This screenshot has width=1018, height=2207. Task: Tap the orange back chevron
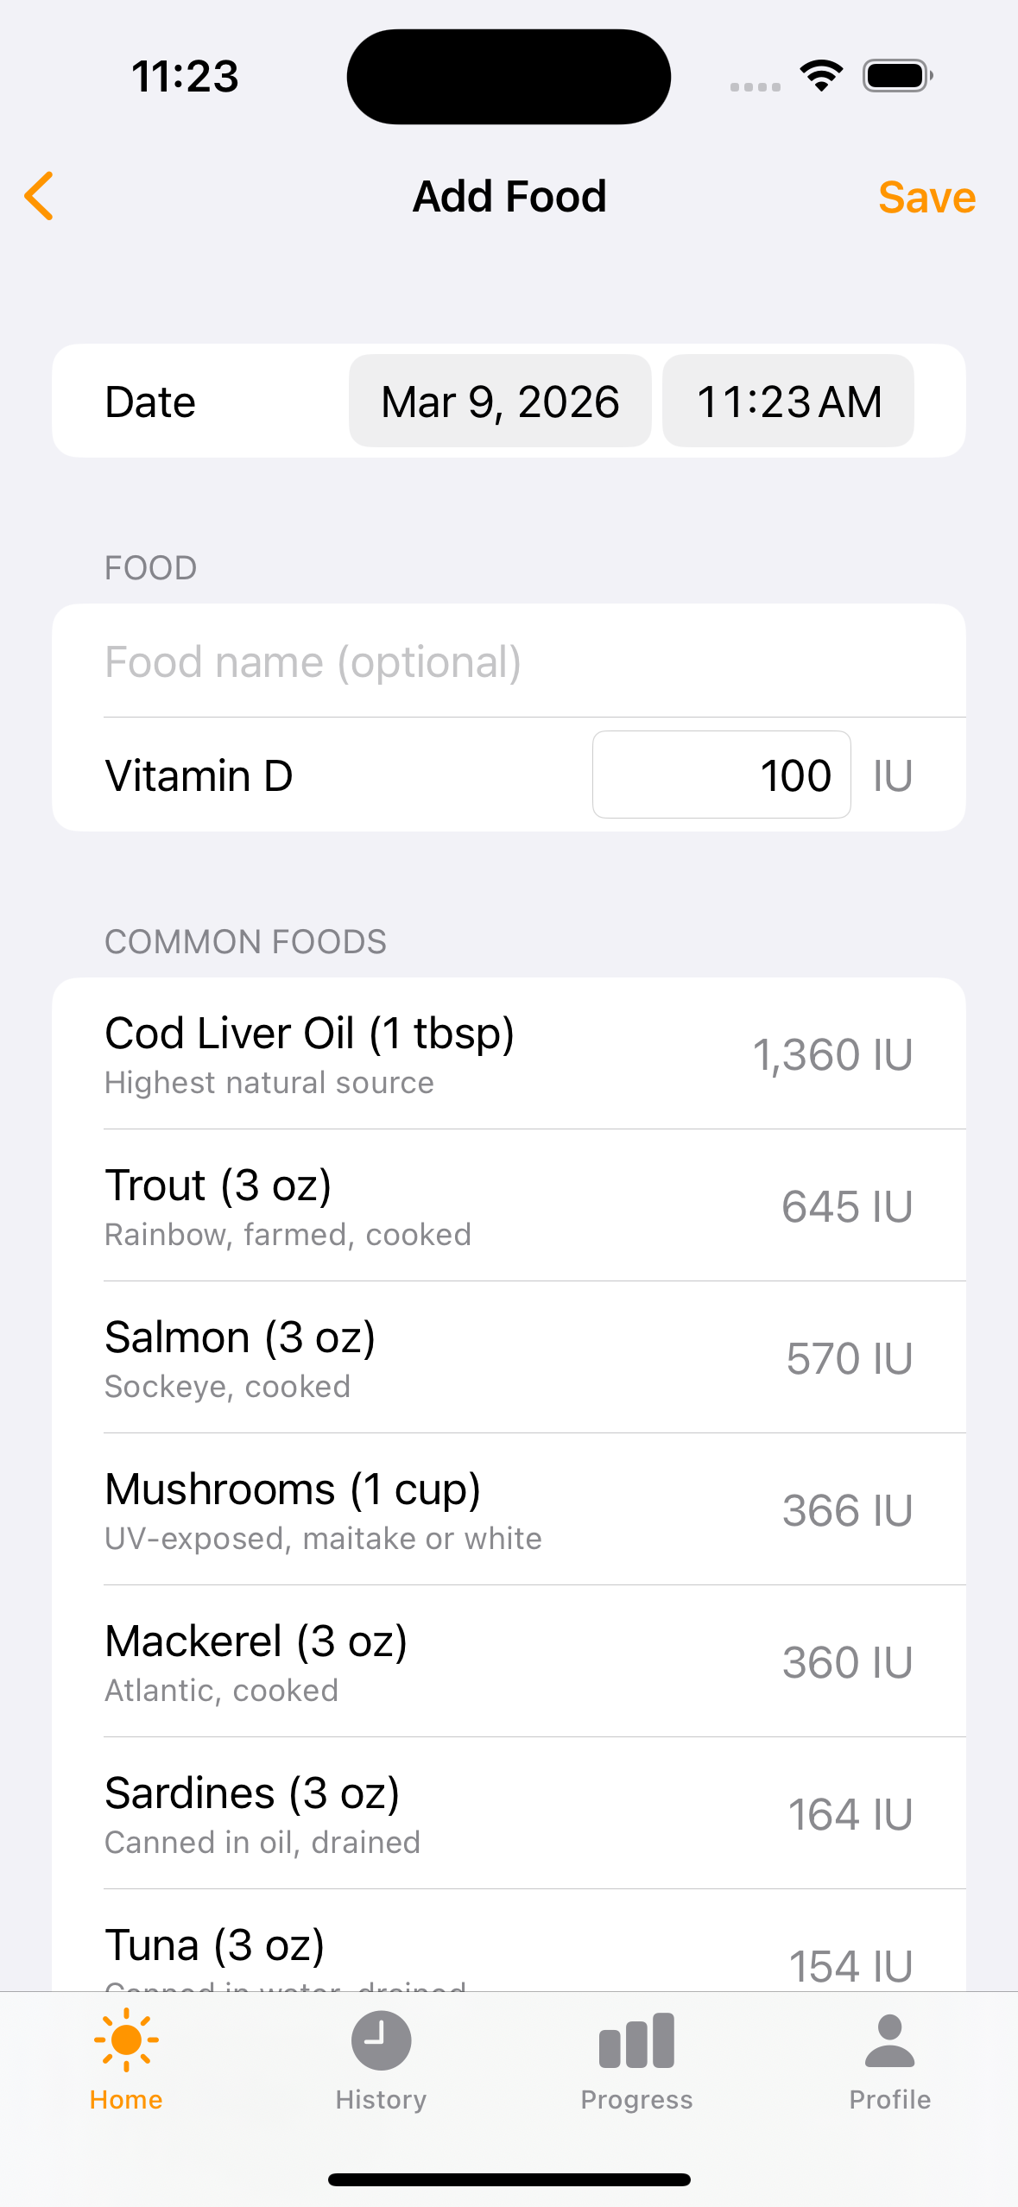[40, 196]
